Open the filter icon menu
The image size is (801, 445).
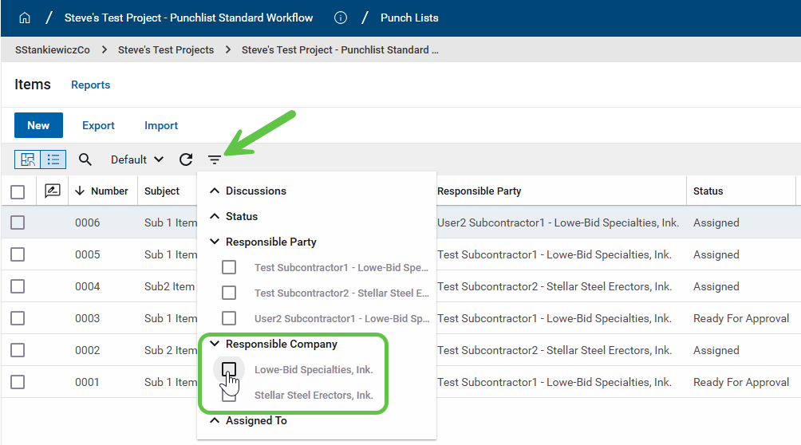[x=215, y=159]
